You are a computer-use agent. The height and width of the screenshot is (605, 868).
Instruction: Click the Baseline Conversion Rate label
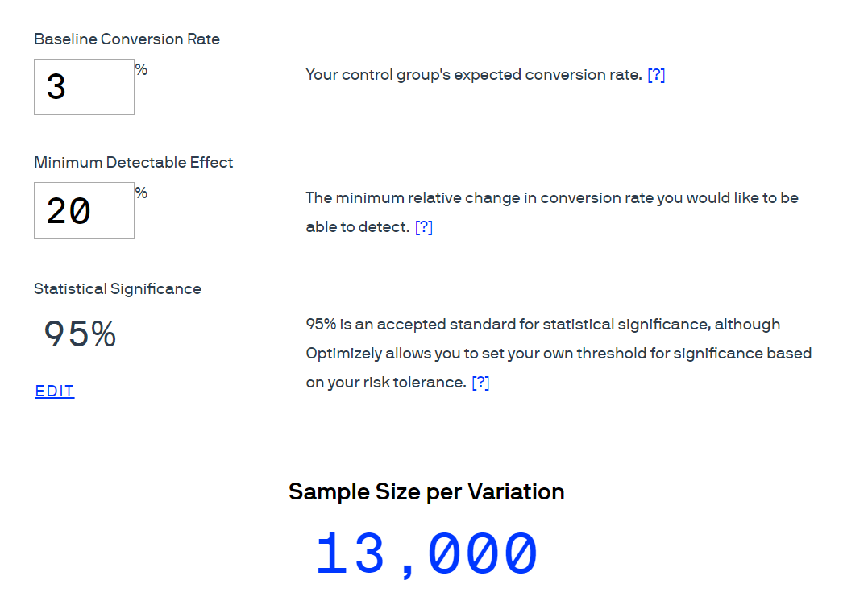click(x=127, y=39)
